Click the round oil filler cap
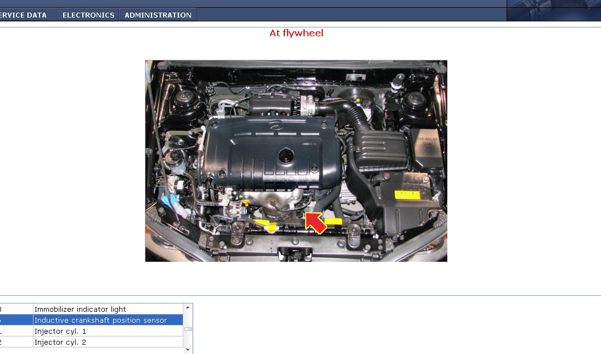 [x=286, y=155]
